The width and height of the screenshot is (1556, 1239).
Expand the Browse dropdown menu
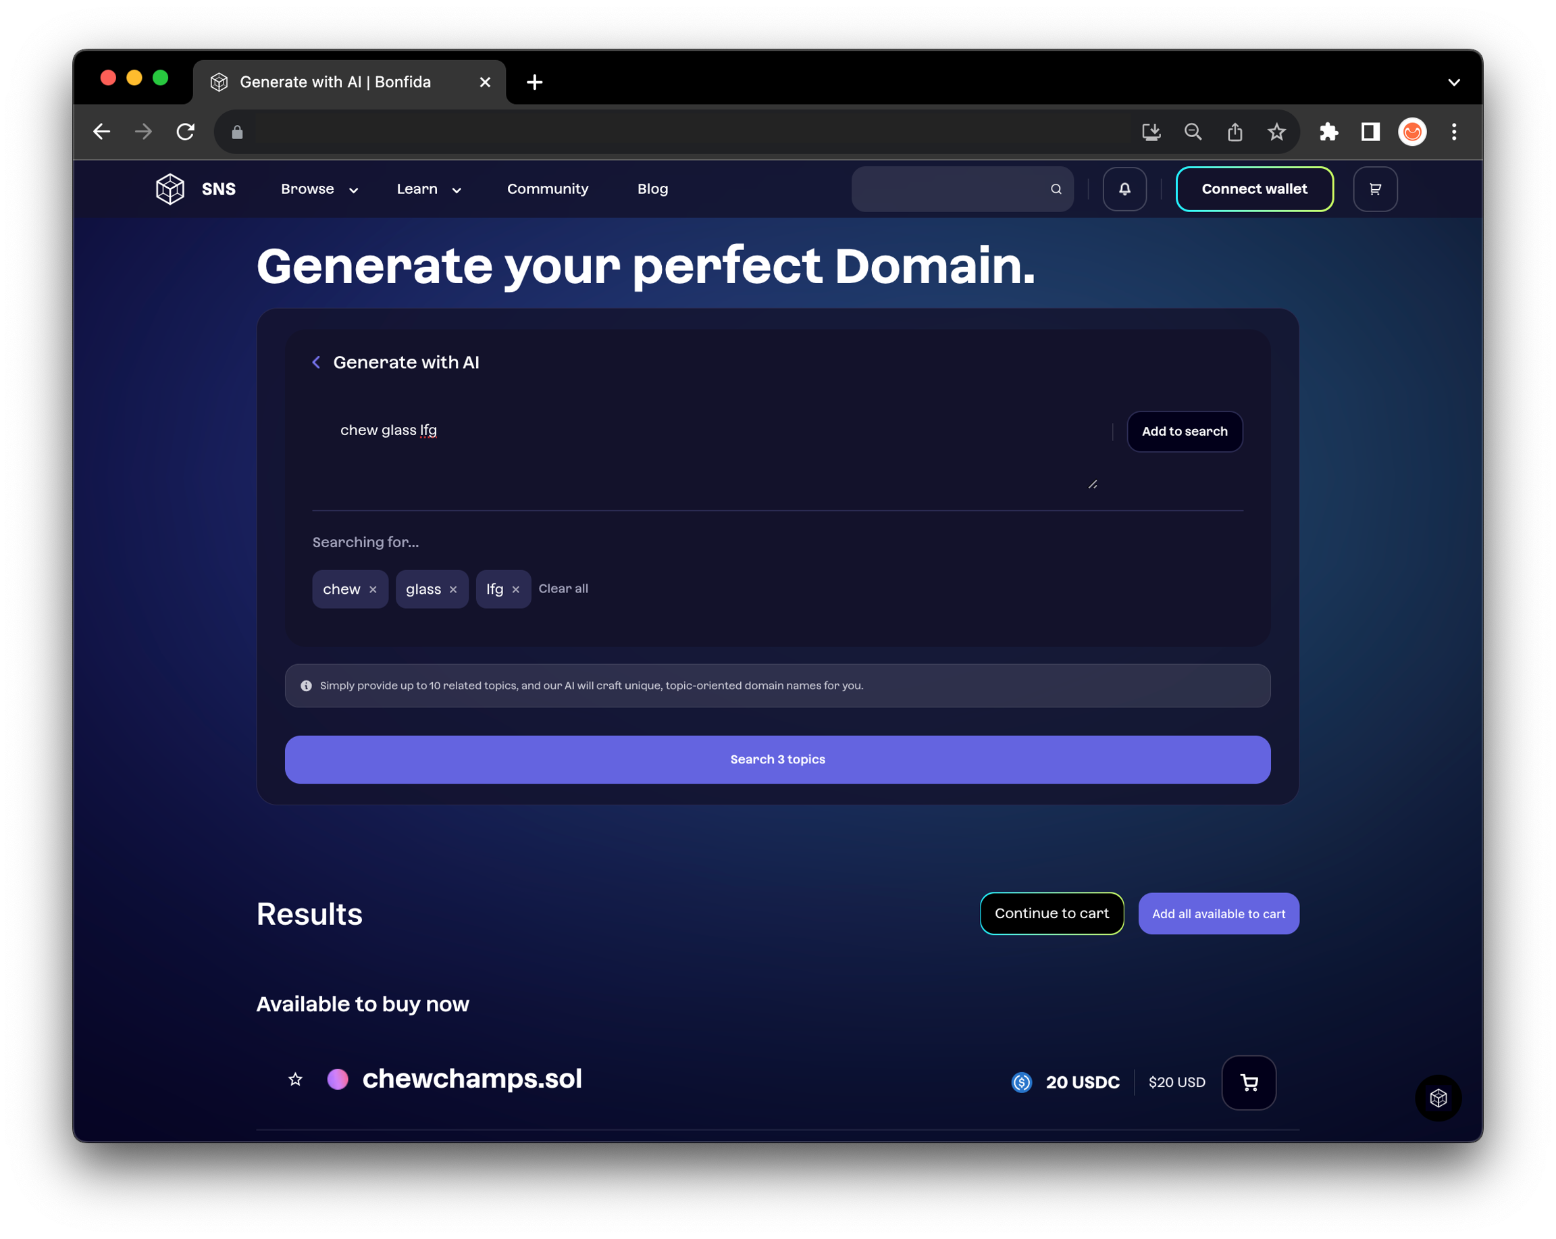click(319, 189)
